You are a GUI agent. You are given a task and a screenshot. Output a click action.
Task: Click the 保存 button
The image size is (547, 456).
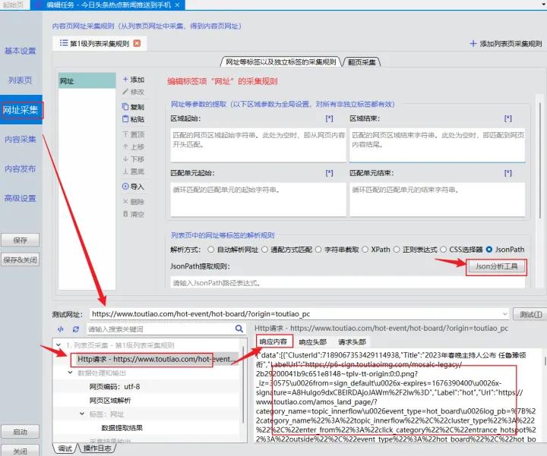click(x=21, y=240)
